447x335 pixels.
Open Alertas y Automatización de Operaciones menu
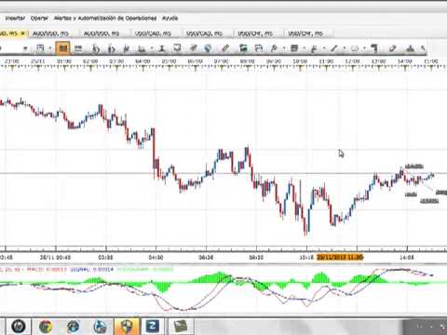pos(105,19)
